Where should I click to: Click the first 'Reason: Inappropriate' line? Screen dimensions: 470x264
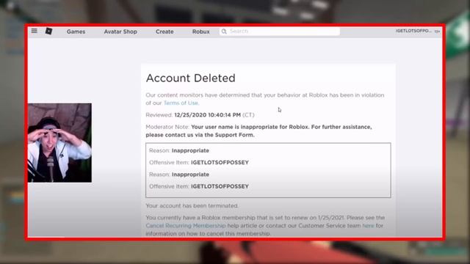179,150
